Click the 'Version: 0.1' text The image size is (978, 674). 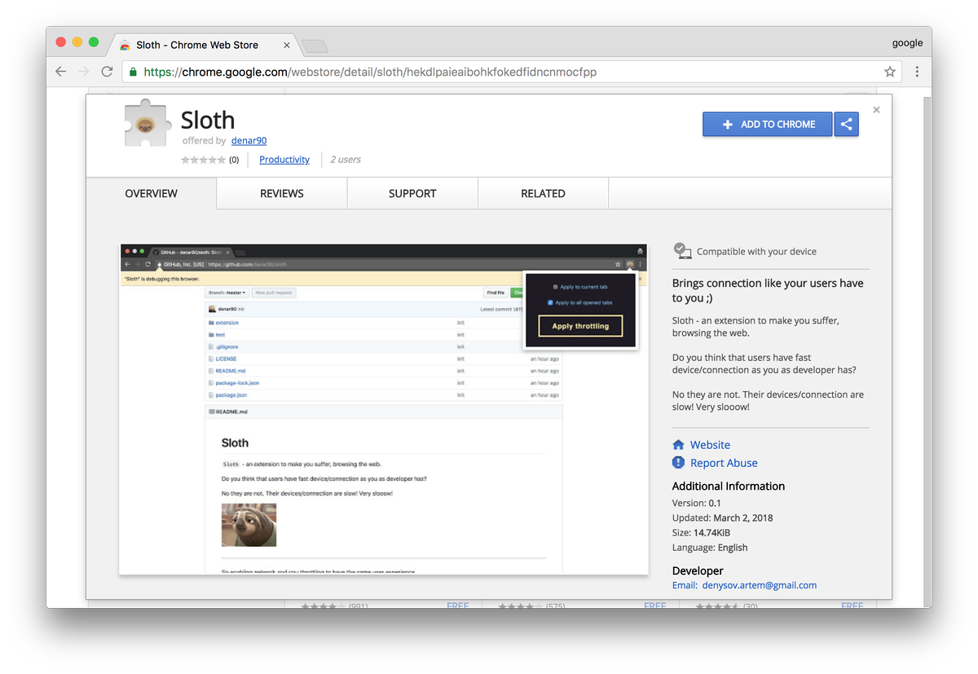tap(697, 504)
